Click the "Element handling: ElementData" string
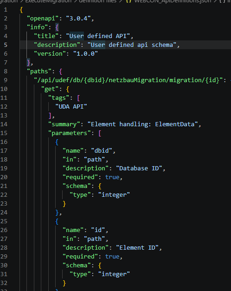The image size is (231, 291). click(142, 124)
